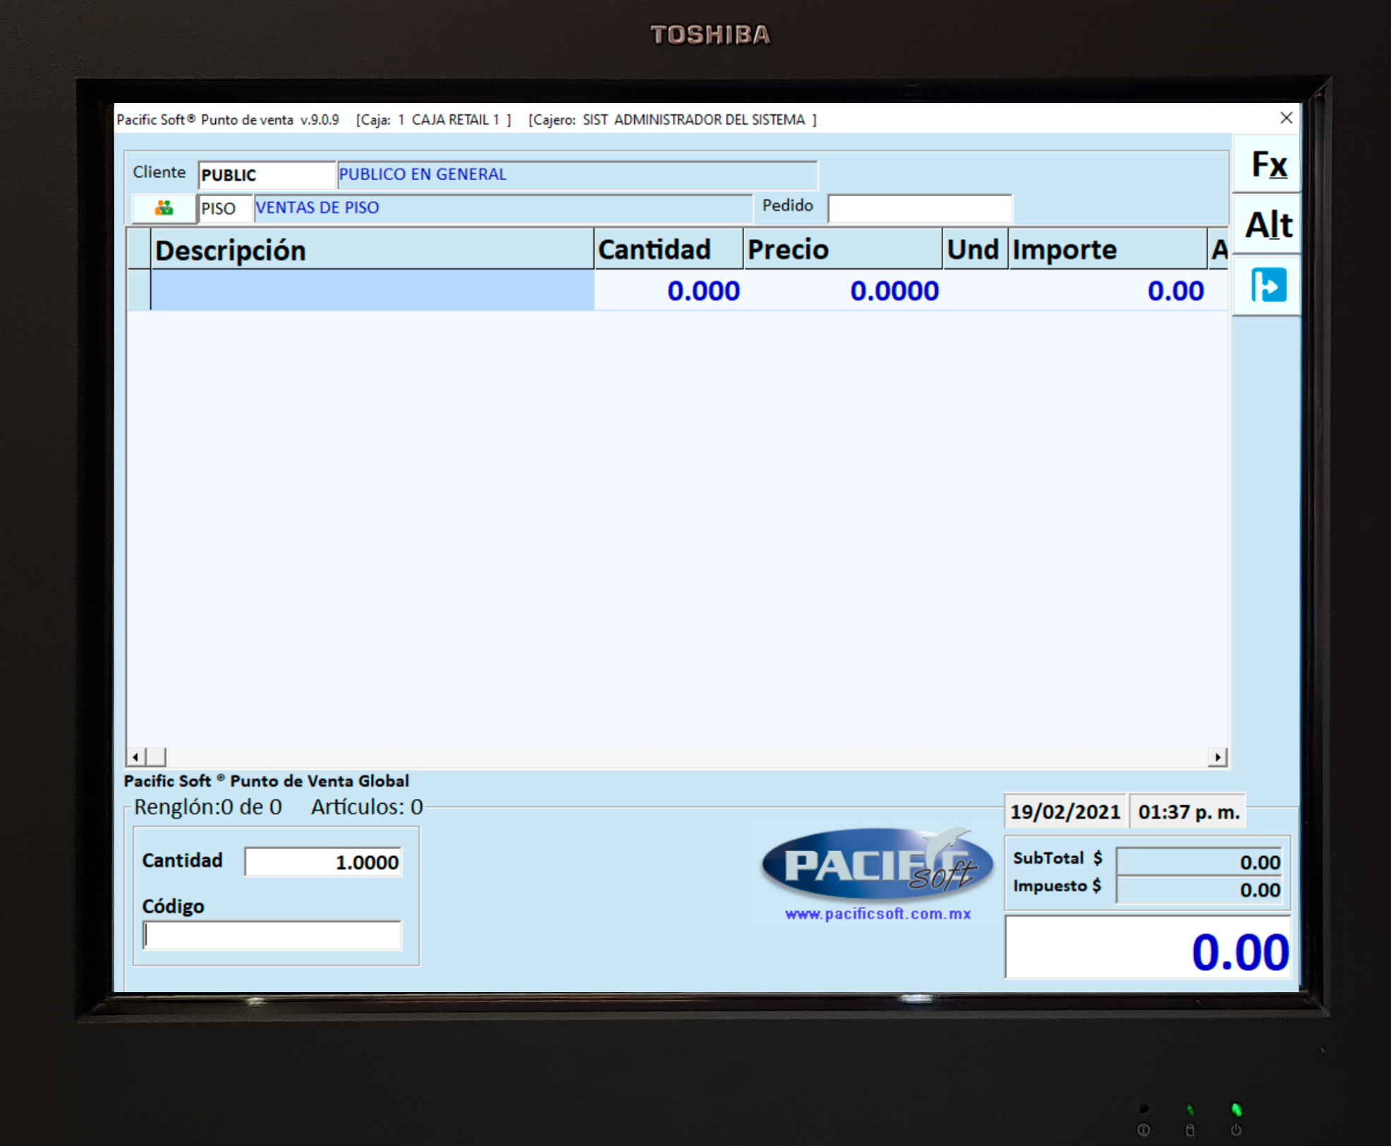The width and height of the screenshot is (1391, 1146).
Task: Click the Código barcode input field
Action: point(272,936)
